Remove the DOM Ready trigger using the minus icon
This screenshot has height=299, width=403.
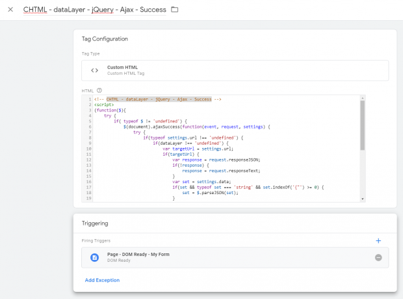tap(378, 257)
